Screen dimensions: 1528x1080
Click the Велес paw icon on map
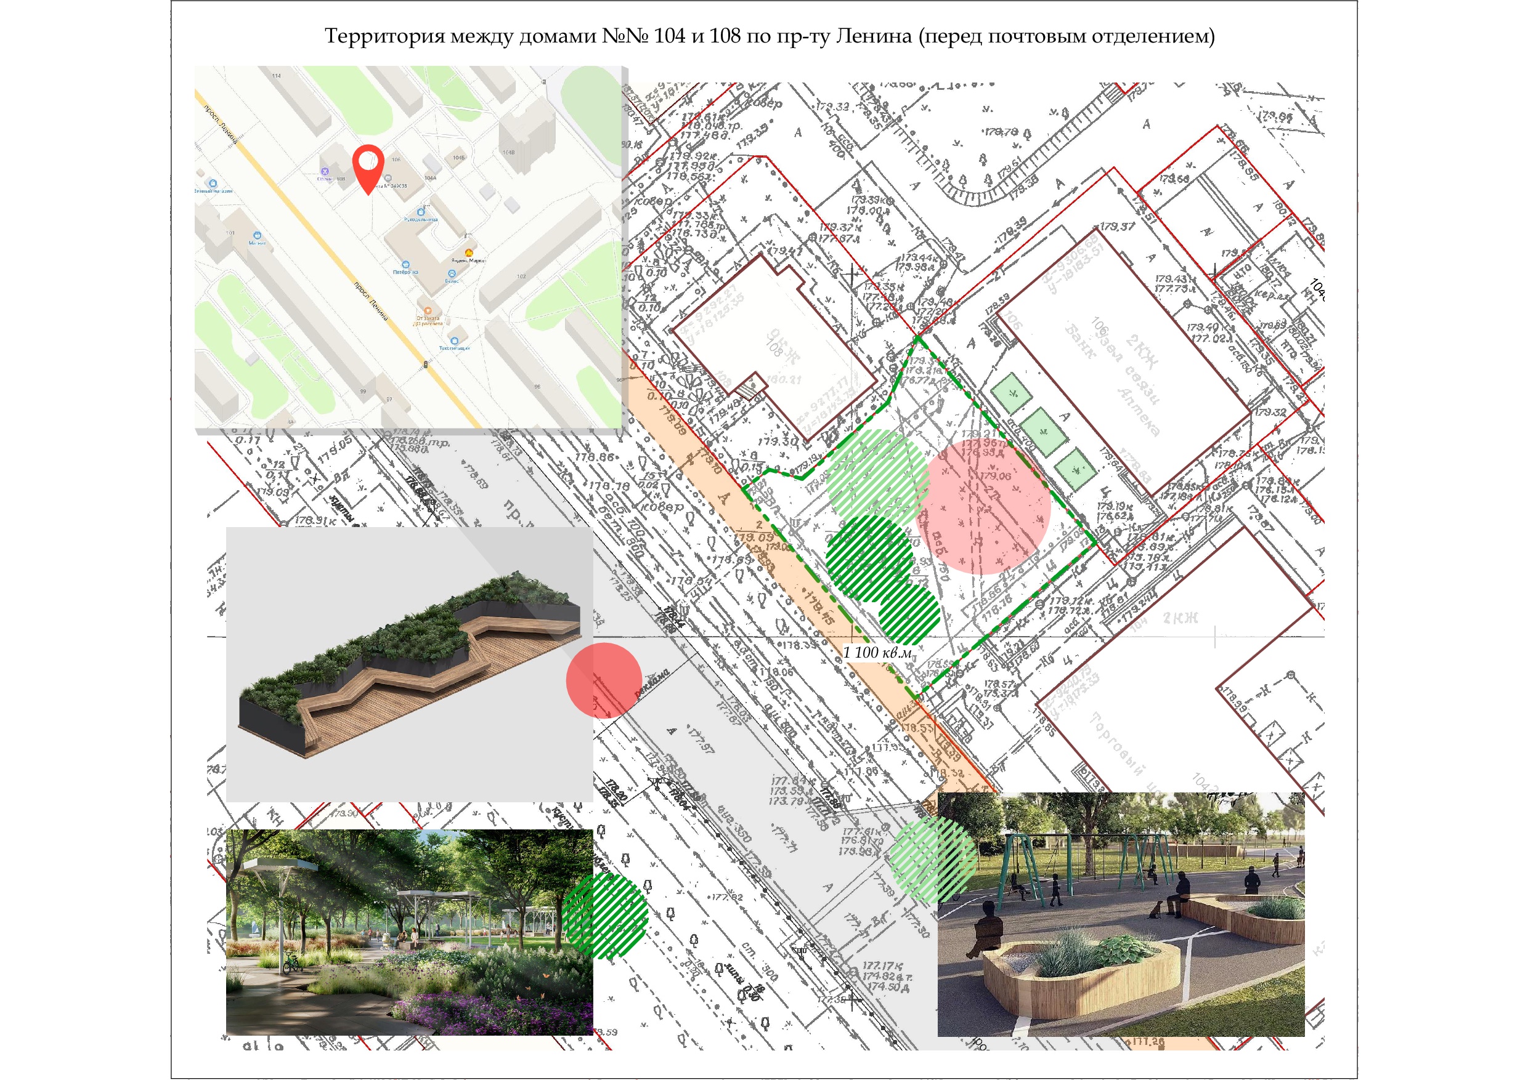point(452,273)
